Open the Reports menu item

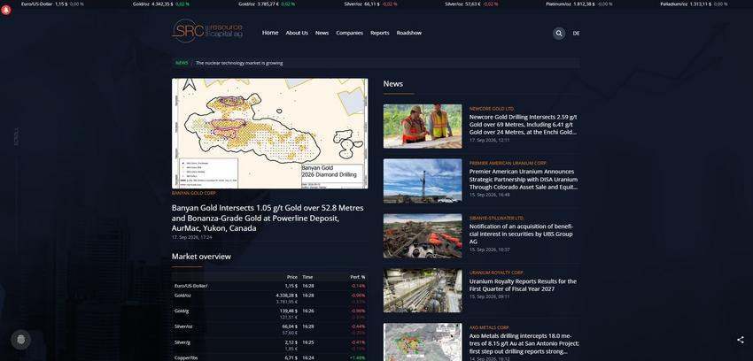point(379,33)
